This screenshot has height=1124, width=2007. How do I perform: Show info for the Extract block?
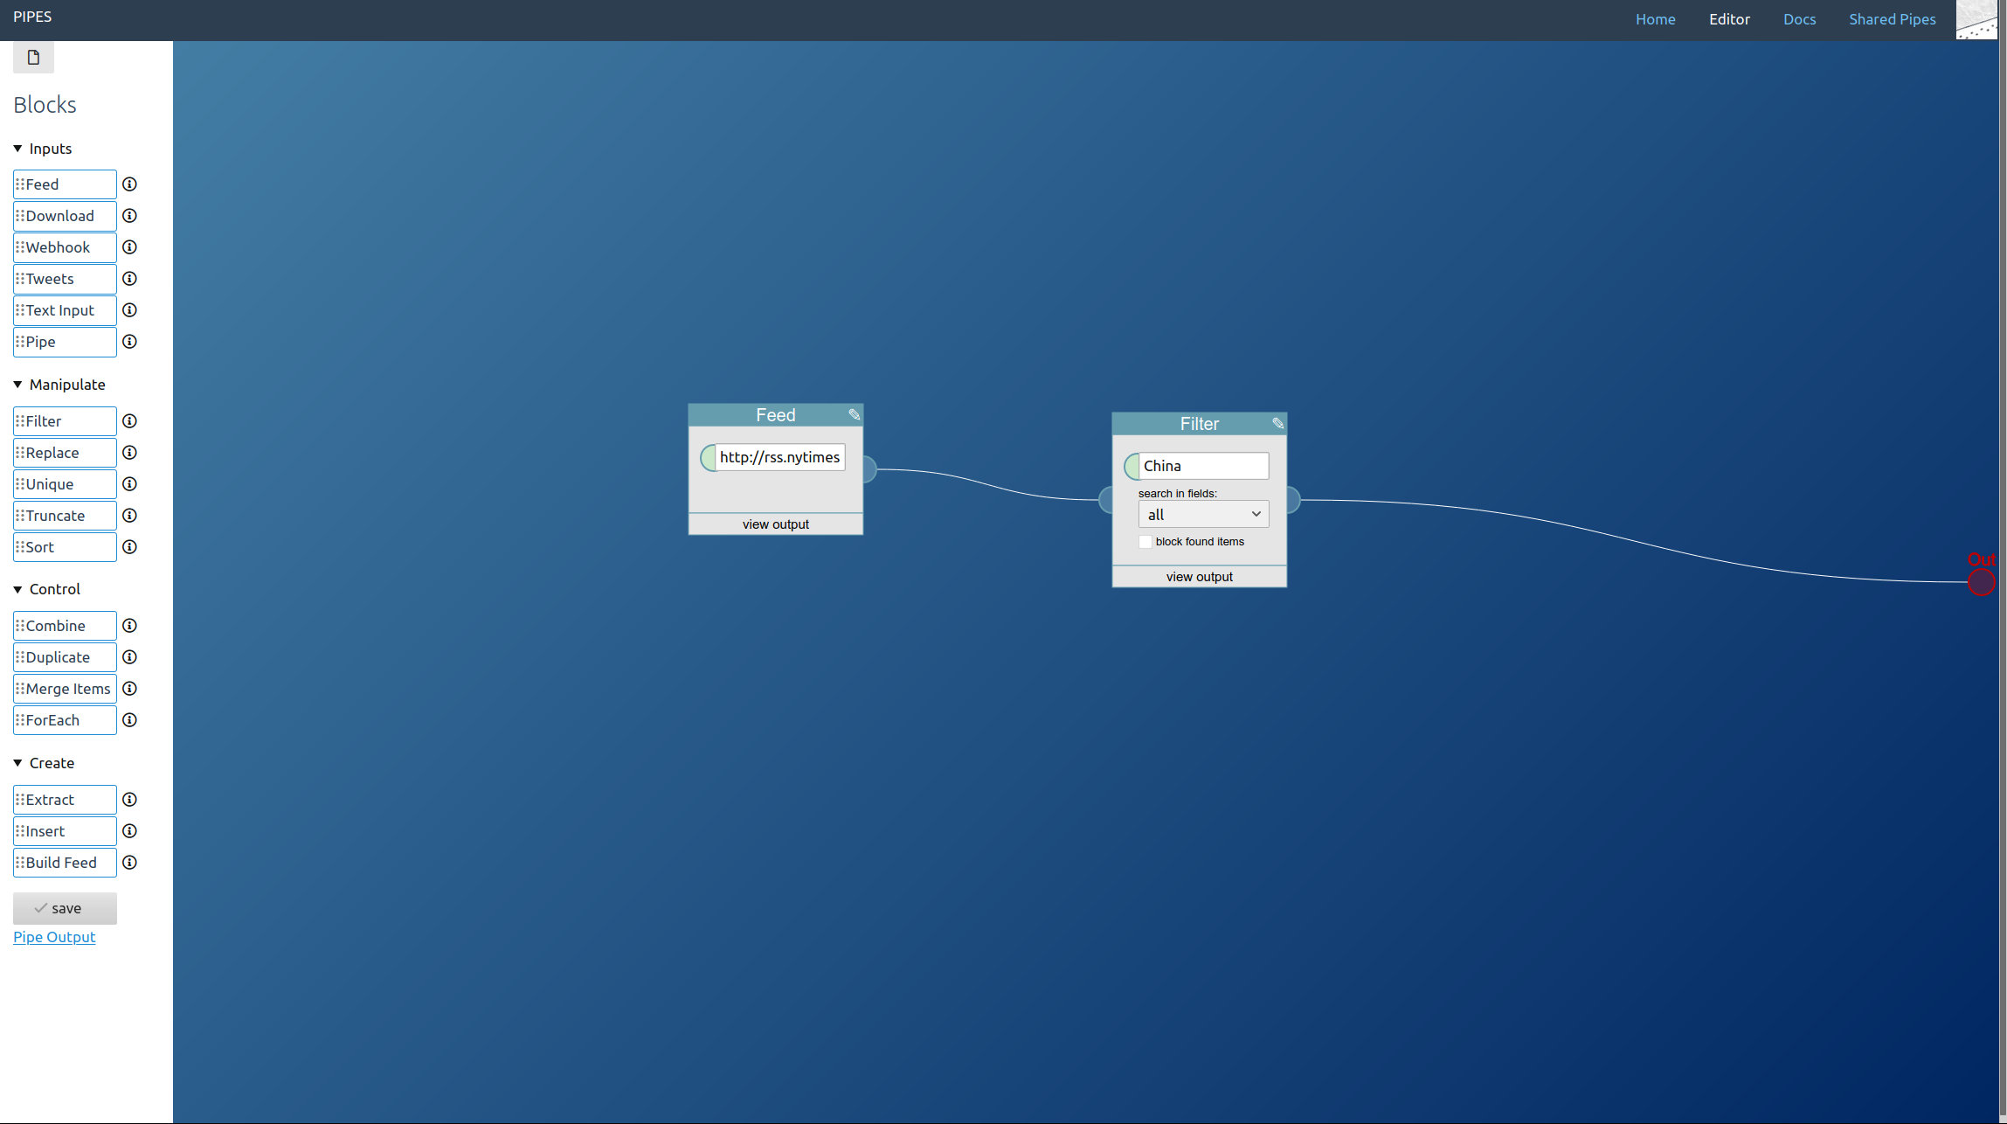coord(129,800)
